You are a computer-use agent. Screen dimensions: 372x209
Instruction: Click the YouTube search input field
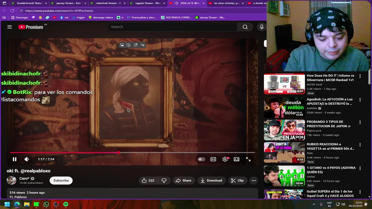coord(173,27)
